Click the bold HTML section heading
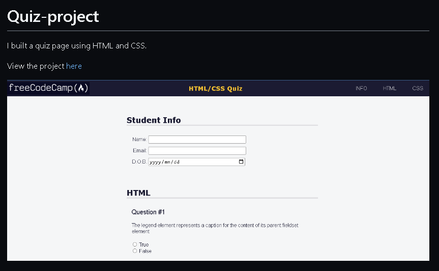Viewport: 439px width, 271px height. coord(138,193)
